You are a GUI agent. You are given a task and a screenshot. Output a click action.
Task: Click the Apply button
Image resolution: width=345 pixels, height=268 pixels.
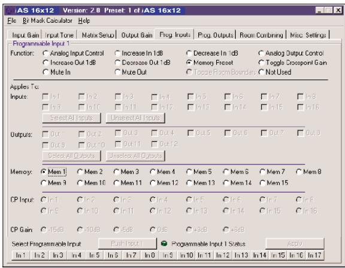[295, 243]
